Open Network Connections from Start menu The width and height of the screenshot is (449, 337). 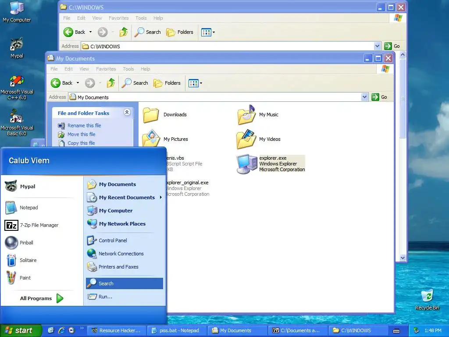tap(125, 254)
